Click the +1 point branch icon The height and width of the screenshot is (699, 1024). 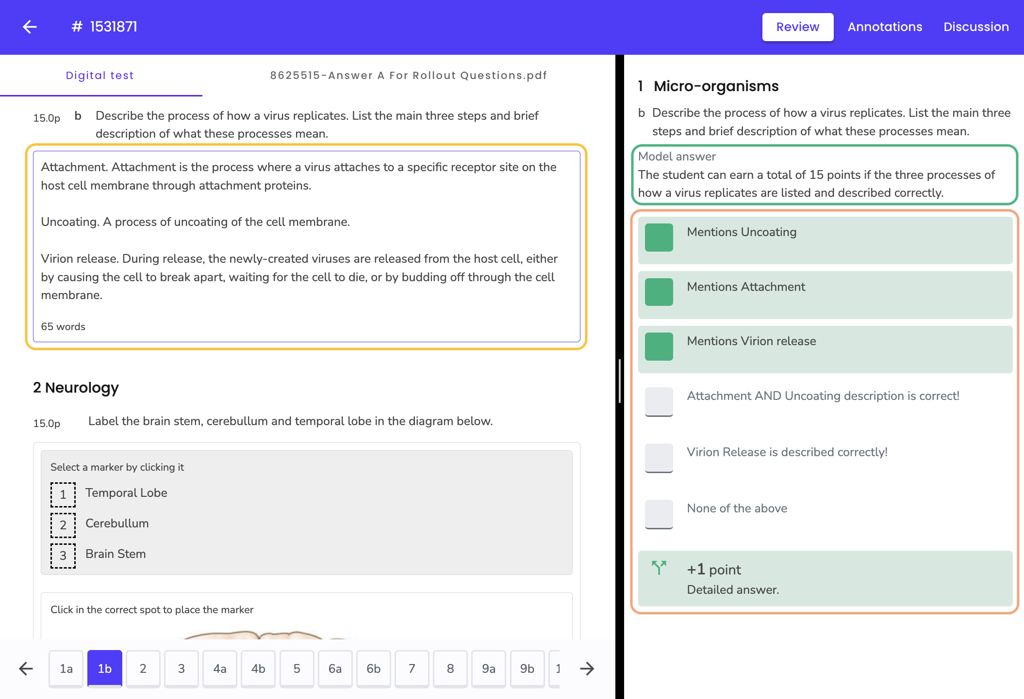tap(659, 567)
